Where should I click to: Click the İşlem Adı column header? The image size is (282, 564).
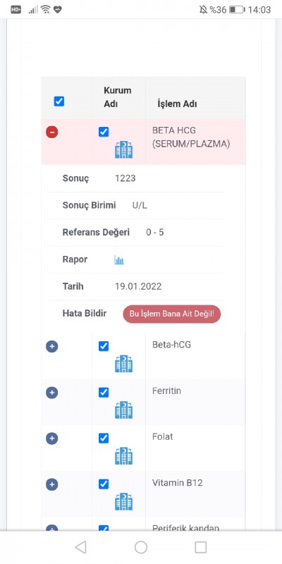coord(177,104)
